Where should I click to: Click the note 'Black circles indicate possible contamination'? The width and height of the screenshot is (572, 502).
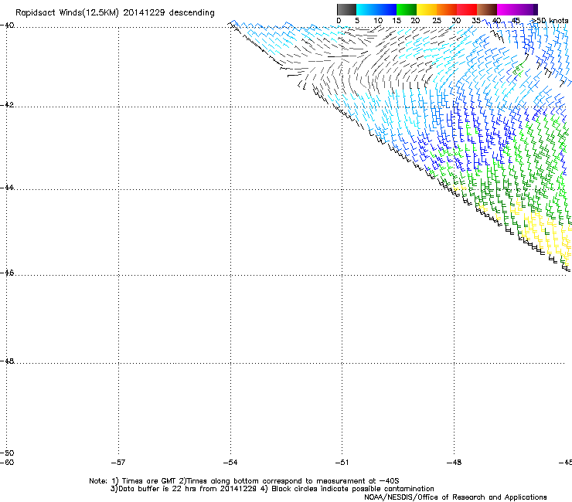pos(352,489)
